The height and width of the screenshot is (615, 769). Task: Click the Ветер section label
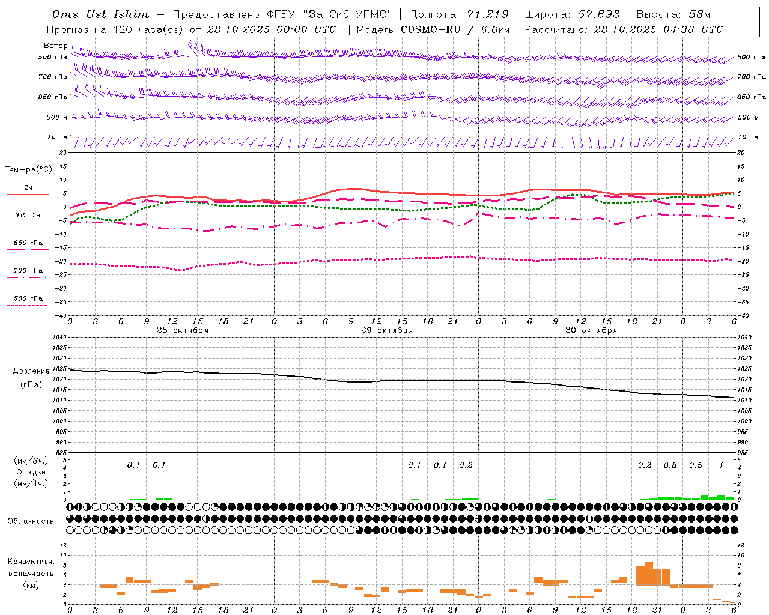55,46
